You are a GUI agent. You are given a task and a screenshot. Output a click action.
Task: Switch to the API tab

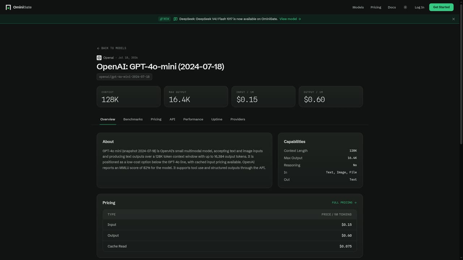tap(172, 119)
